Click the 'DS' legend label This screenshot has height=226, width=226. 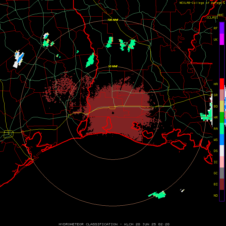(215, 151)
